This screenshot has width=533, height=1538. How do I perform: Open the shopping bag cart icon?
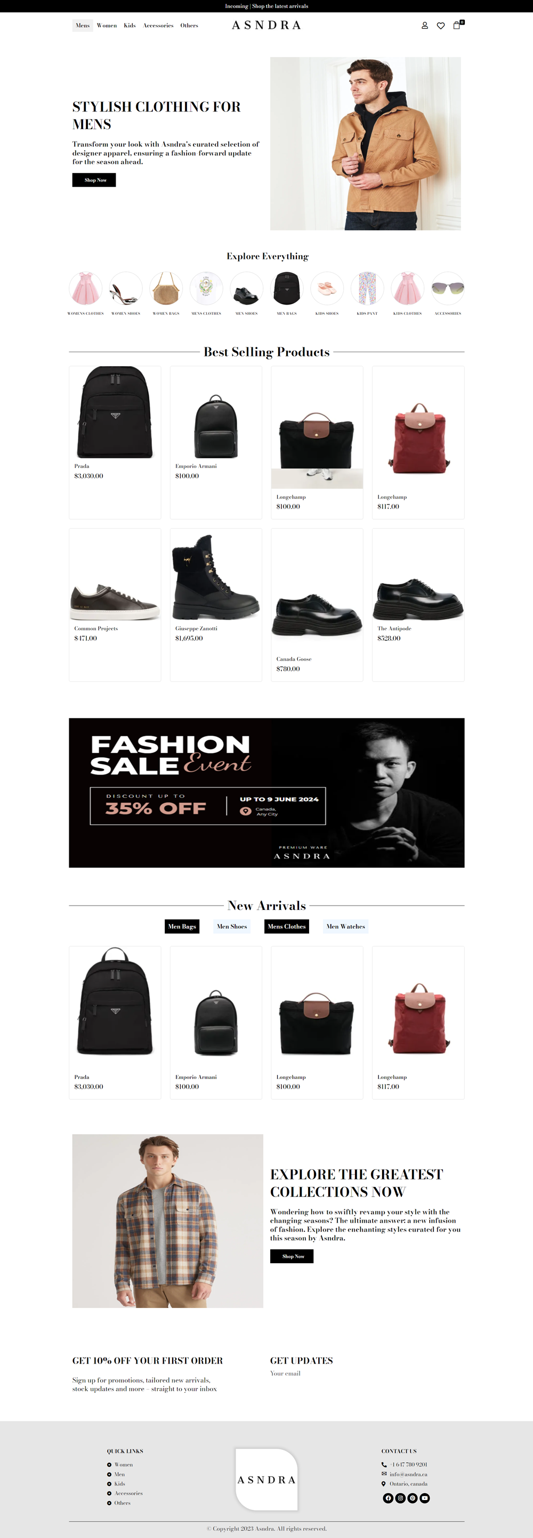457,25
